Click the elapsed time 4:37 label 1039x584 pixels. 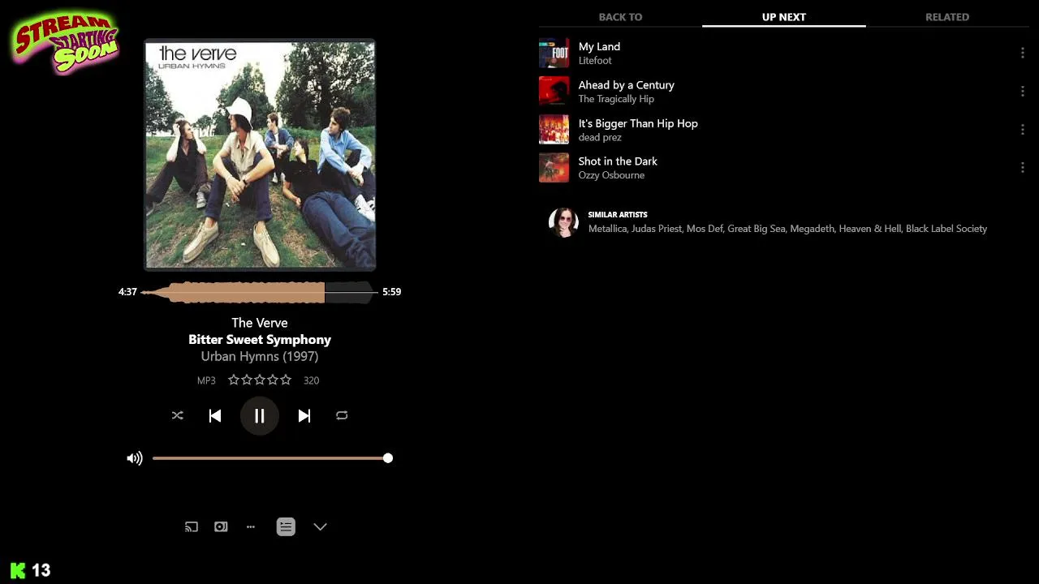pyautogui.click(x=127, y=292)
